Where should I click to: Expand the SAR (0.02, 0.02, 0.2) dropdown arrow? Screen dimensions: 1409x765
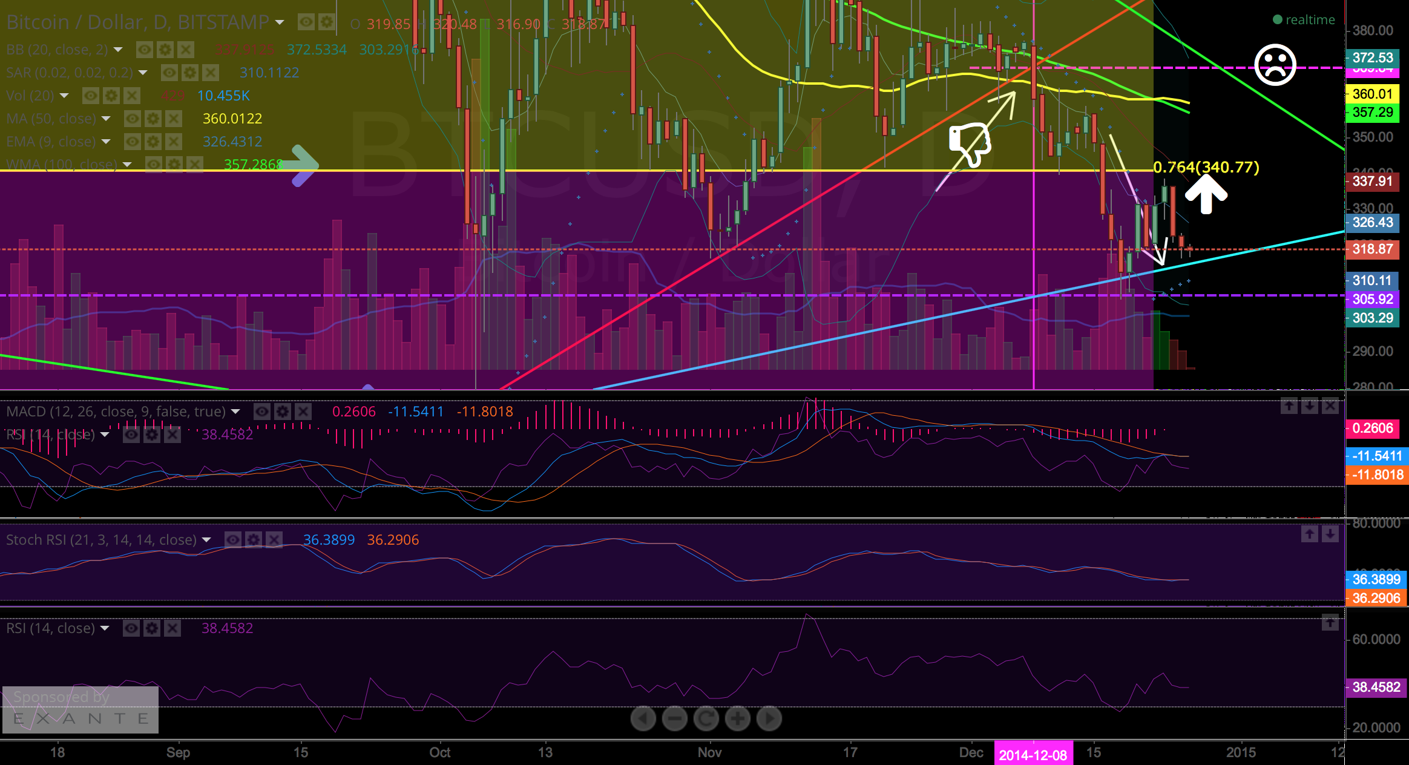(x=143, y=73)
